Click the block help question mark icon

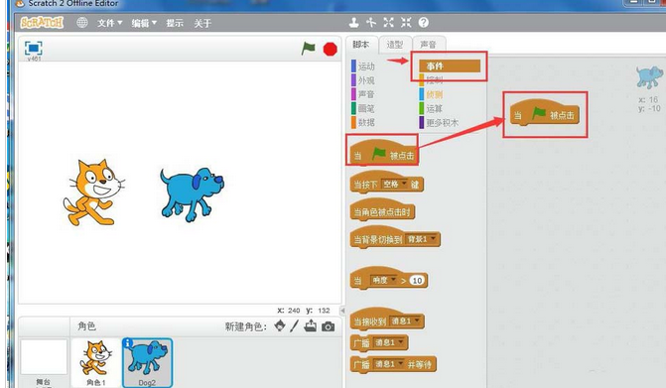(x=424, y=23)
